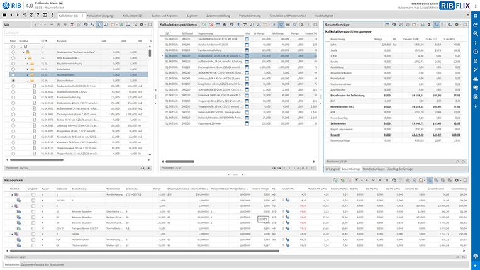Select the Fugenband 200 mm position row
This screenshot has height=270, width=480.
pyautogui.click(x=239, y=123)
